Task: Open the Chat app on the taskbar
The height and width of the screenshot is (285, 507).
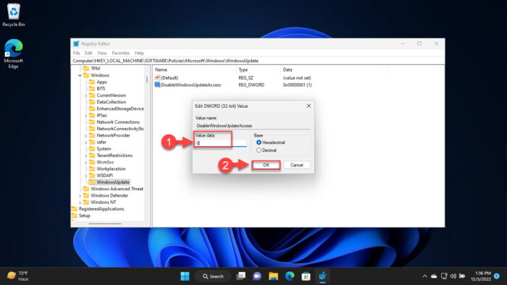Action: [257, 276]
